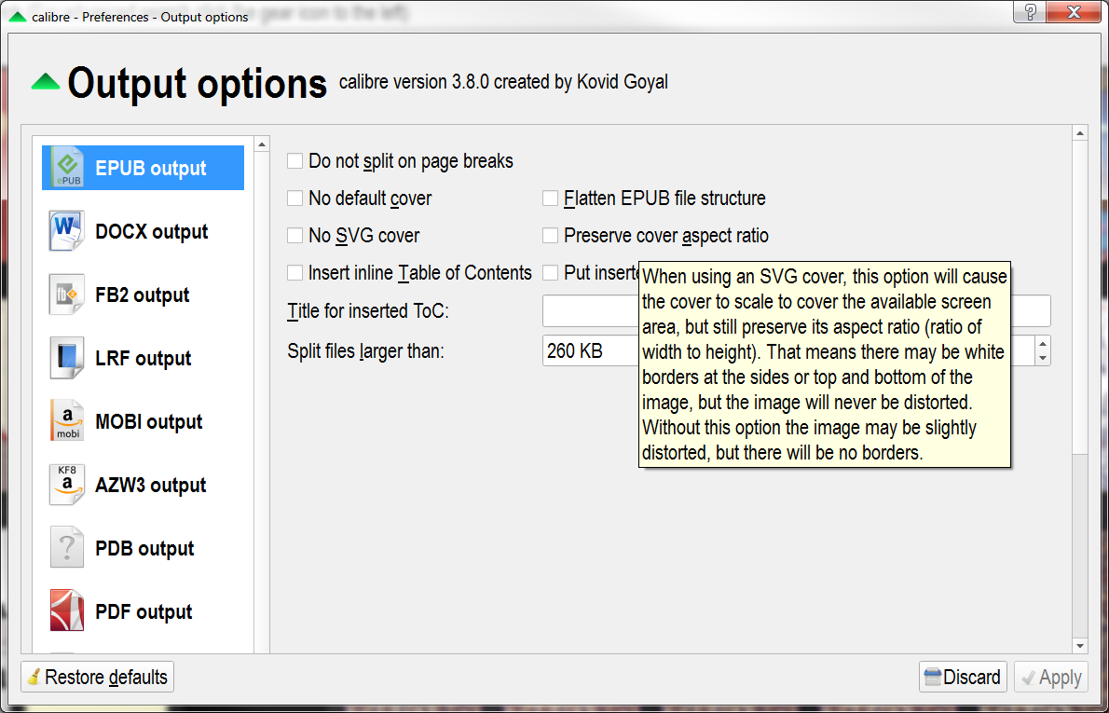Screen dimensions: 1109x713
Task: Check Preserve cover aspect ratio
Action: point(551,236)
